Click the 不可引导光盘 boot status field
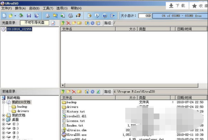Screen dimensions: 208x140 click(35, 23)
